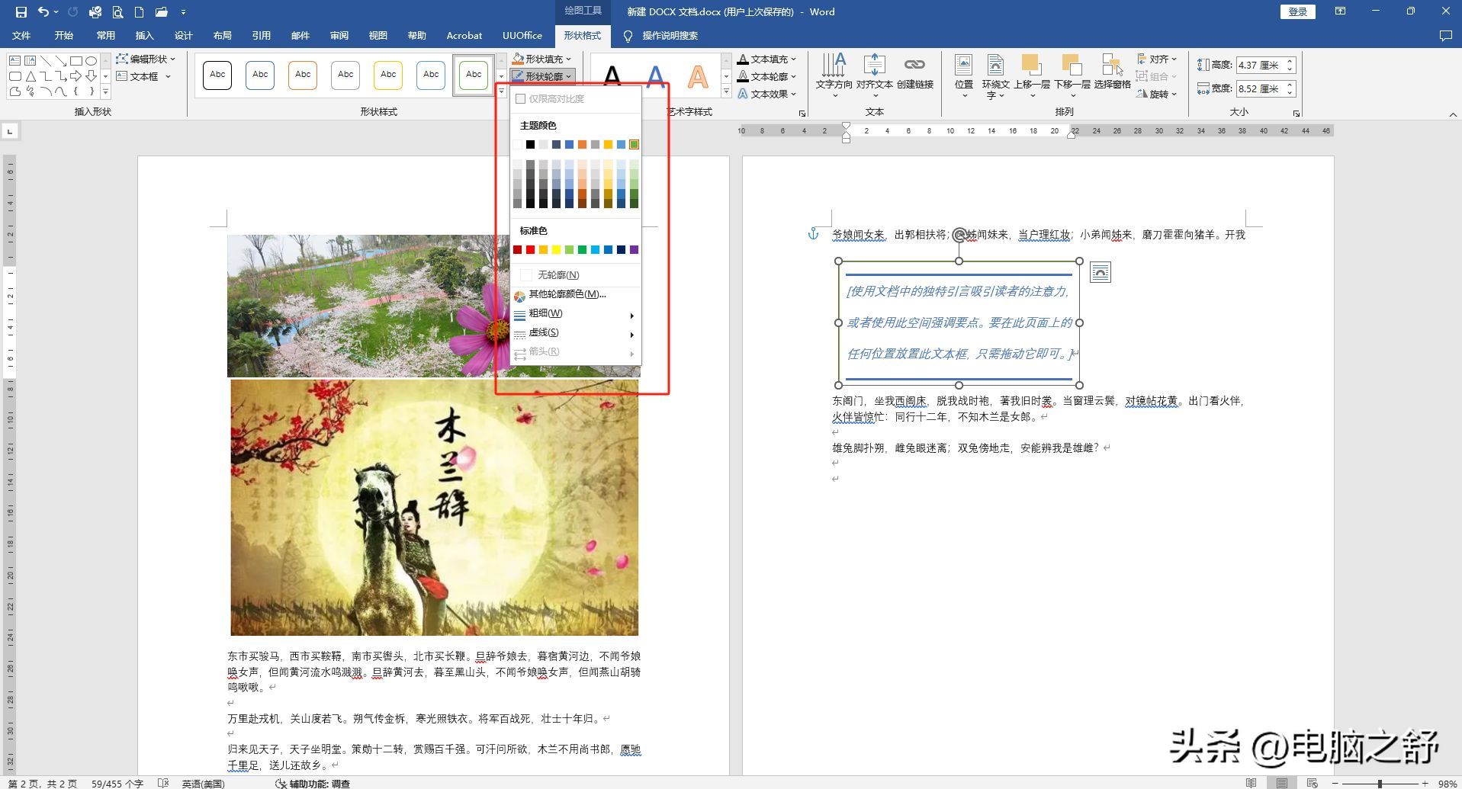The height and width of the screenshot is (789, 1462).
Task: Pick the black theme color swatch
Action: [530, 145]
